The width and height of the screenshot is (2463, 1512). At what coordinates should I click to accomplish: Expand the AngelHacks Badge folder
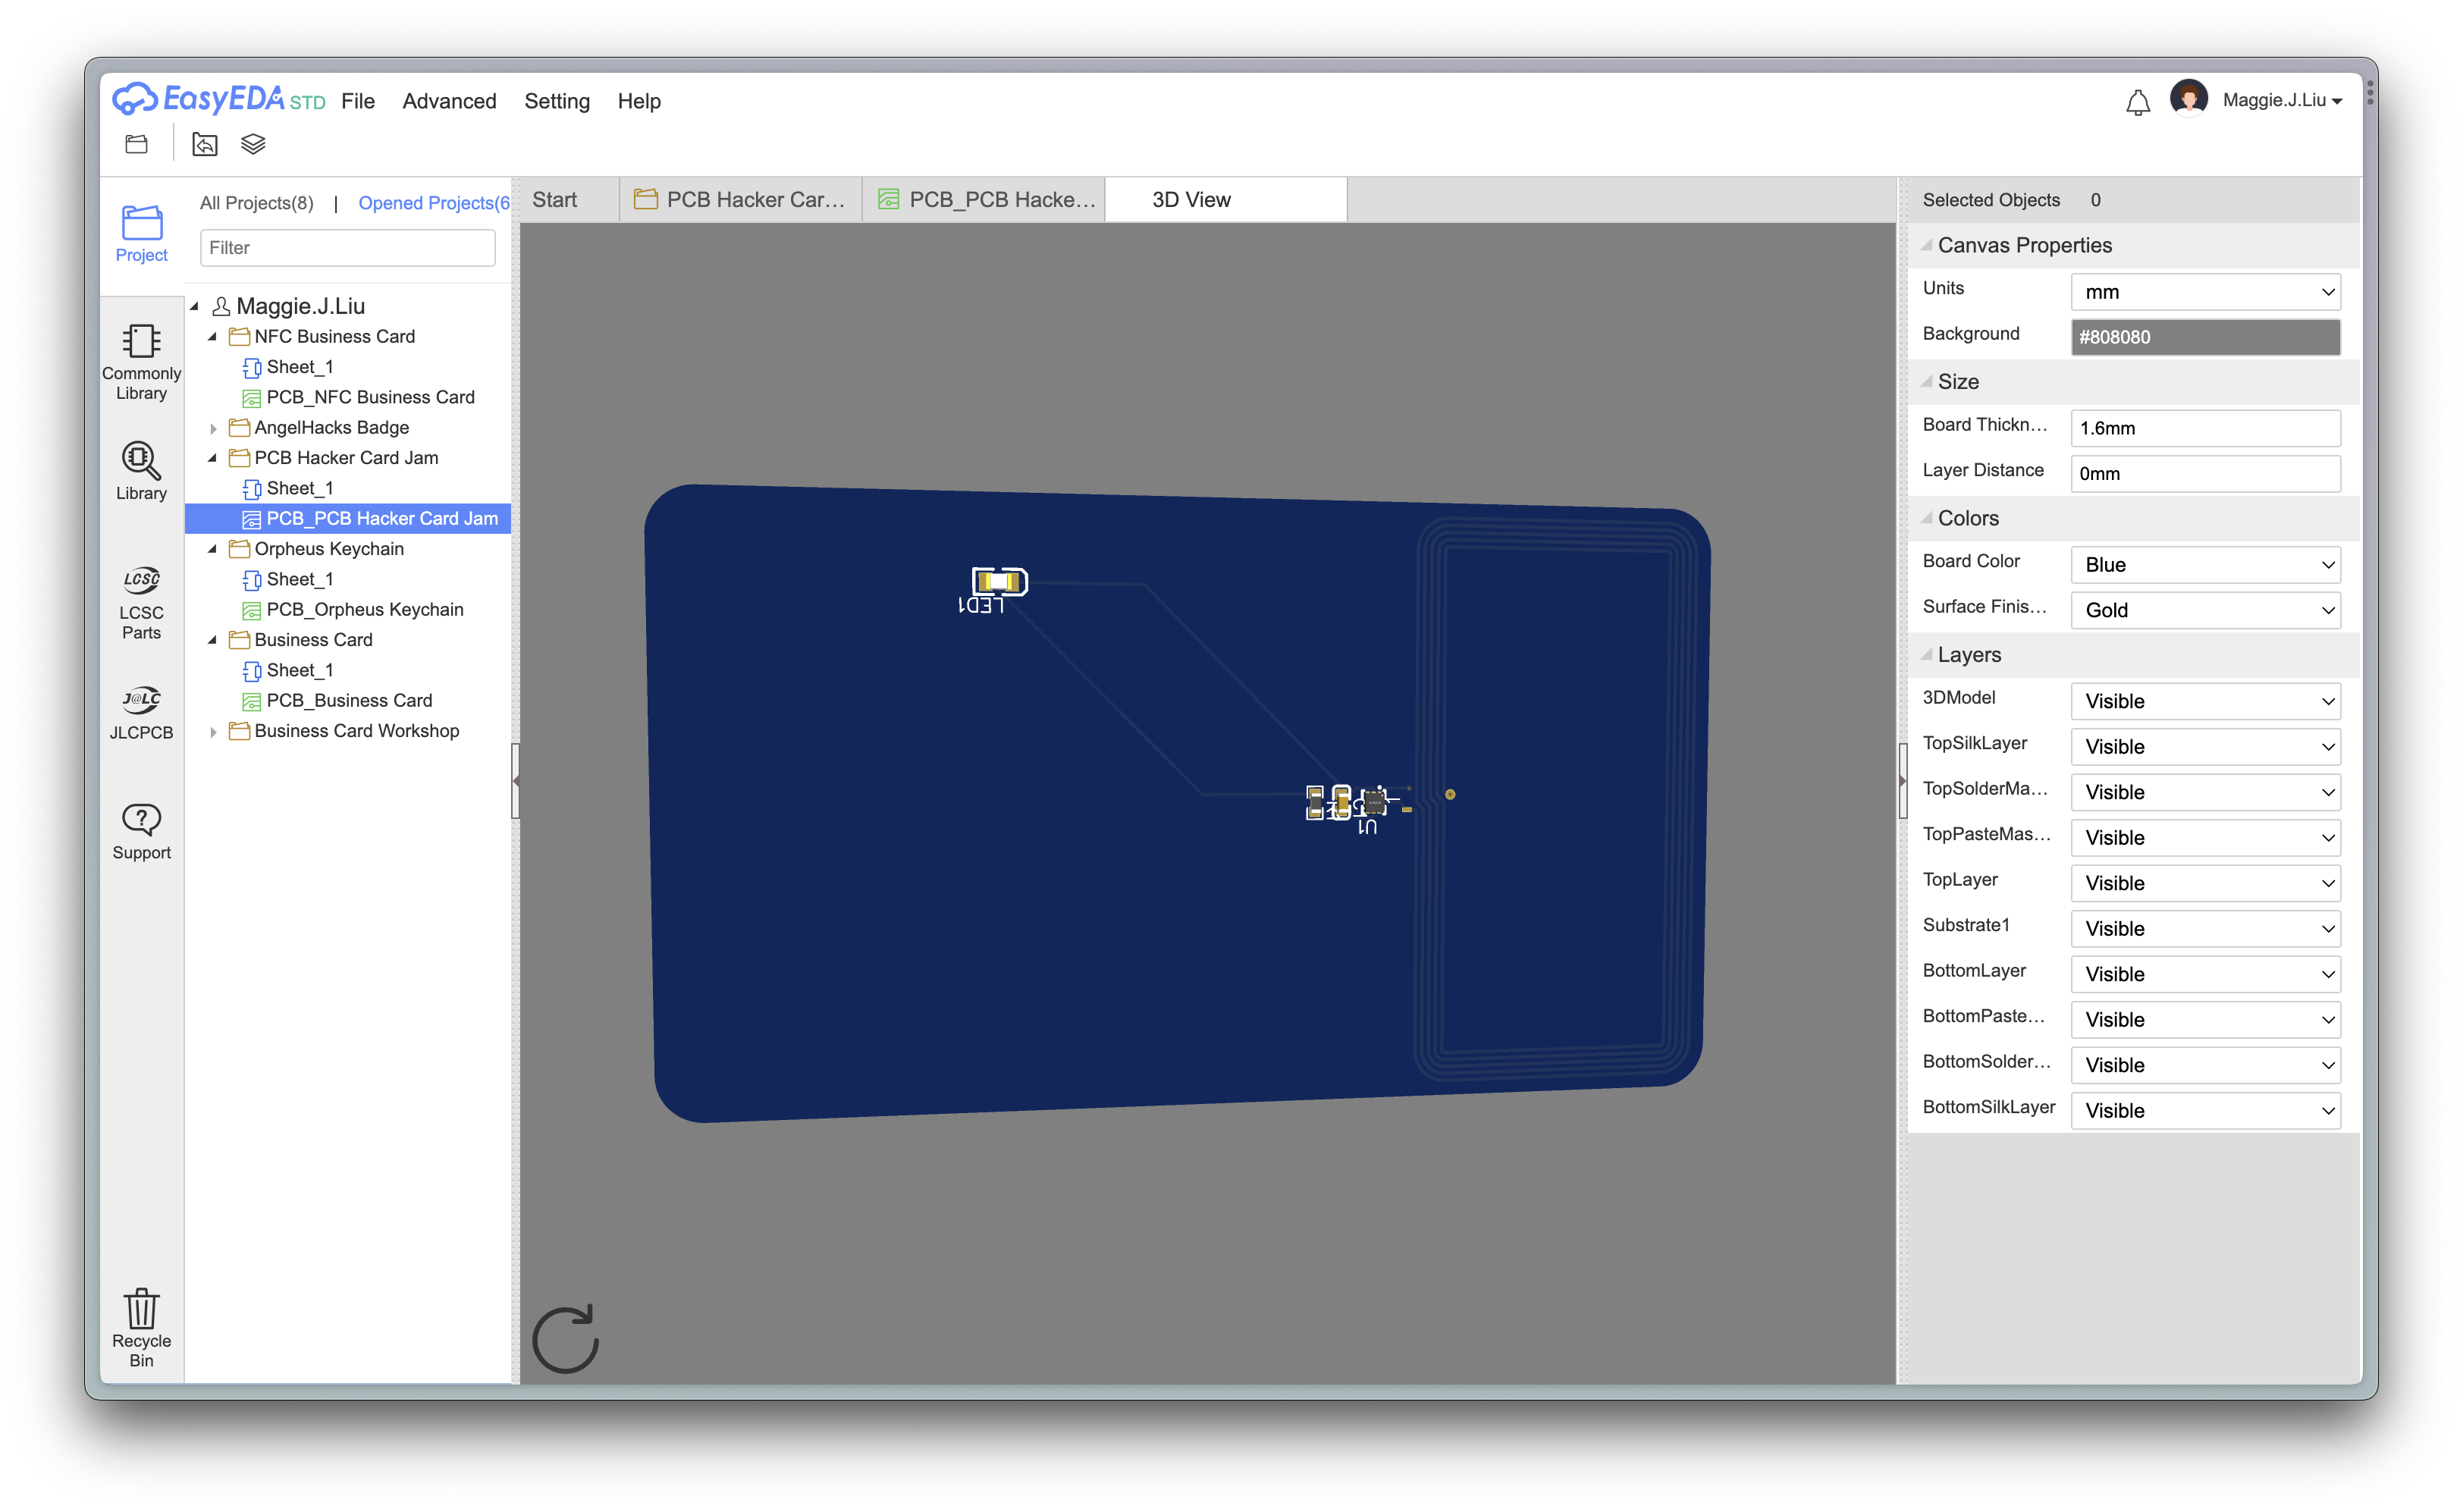tap(213, 428)
